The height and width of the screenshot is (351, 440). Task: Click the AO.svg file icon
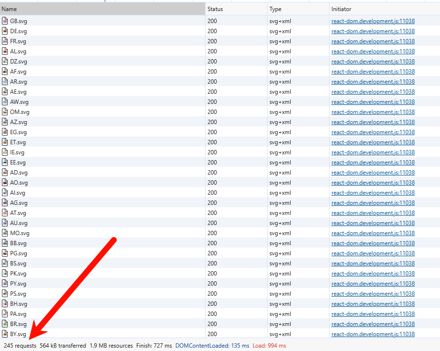point(5,183)
